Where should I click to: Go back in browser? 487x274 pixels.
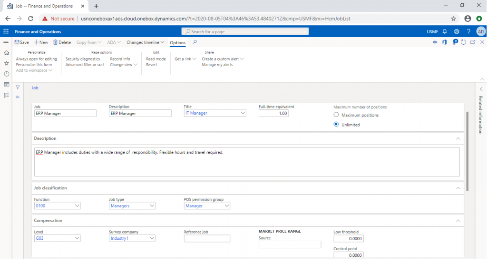pos(8,19)
